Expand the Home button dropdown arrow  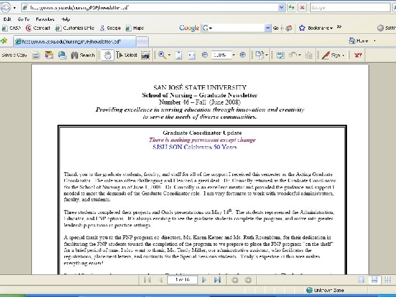point(375,41)
